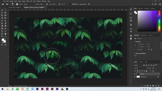
Task: Select the Crop tool
Action: [x=2, y=15]
